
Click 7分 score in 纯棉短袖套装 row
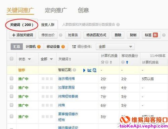[103, 97]
